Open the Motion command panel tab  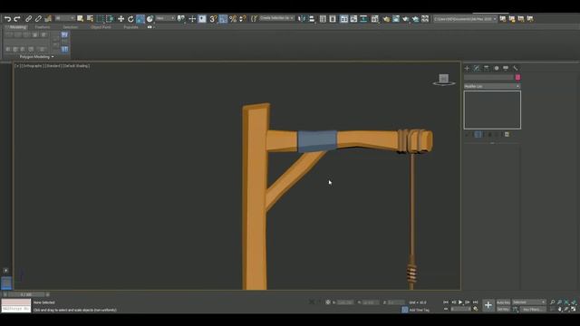point(497,68)
